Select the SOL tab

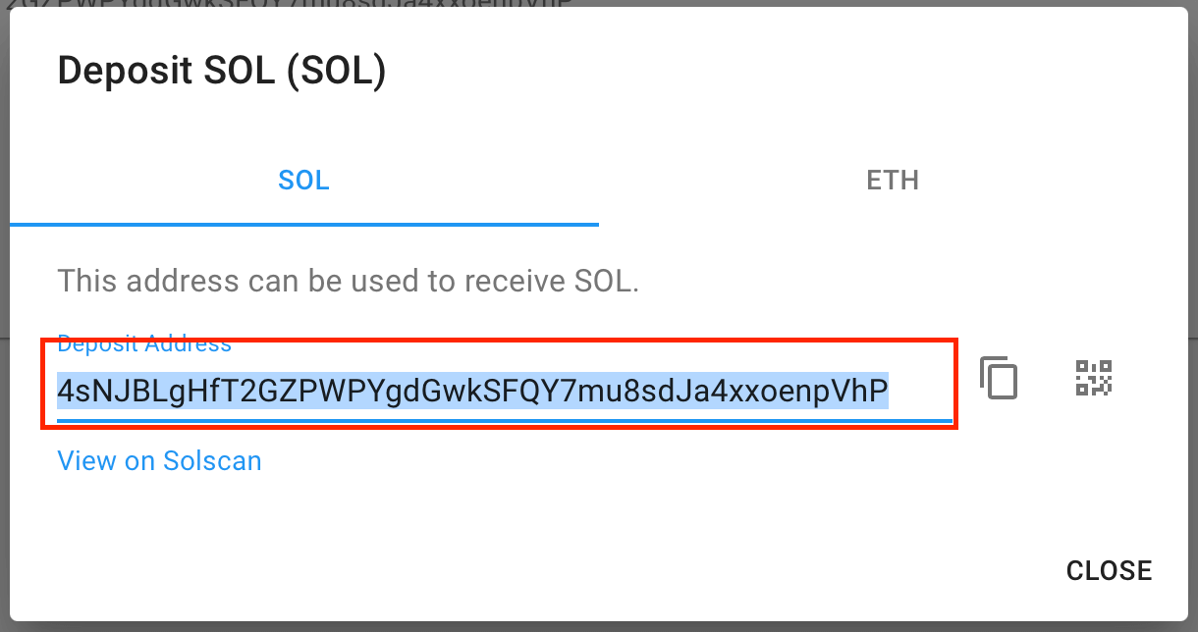coord(304,181)
